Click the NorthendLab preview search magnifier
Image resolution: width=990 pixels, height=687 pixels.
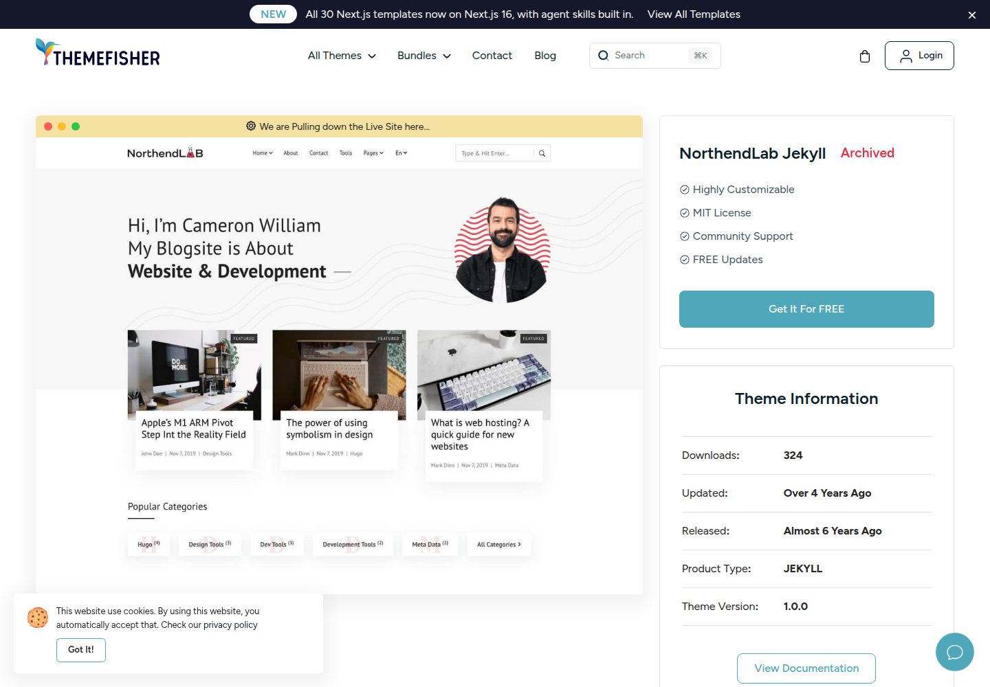(x=542, y=153)
